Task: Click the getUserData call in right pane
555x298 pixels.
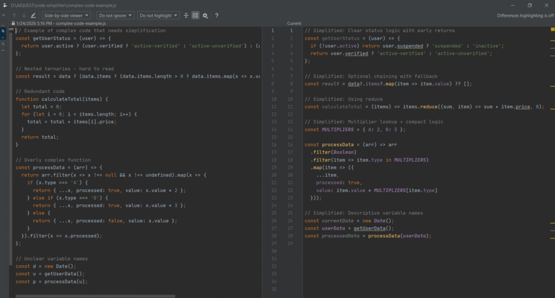Action: [370, 229]
